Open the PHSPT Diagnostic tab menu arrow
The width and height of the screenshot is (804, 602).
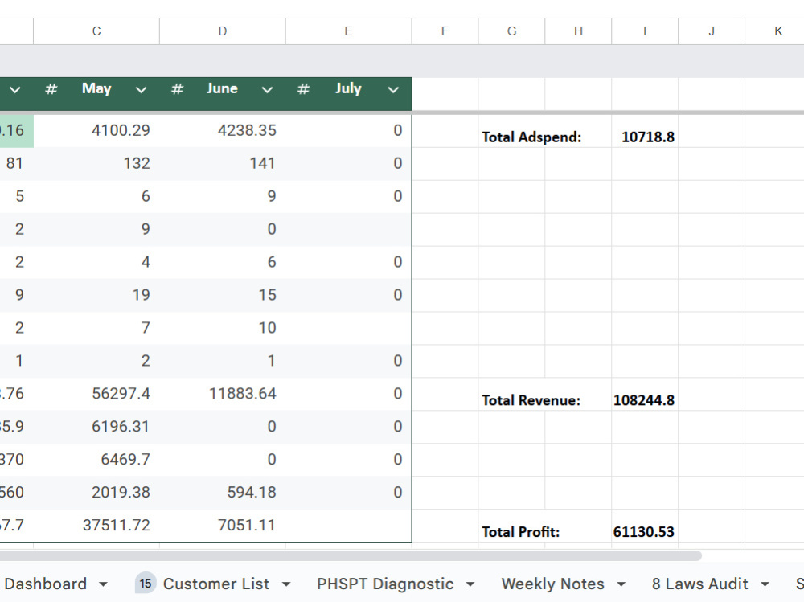[x=470, y=584]
